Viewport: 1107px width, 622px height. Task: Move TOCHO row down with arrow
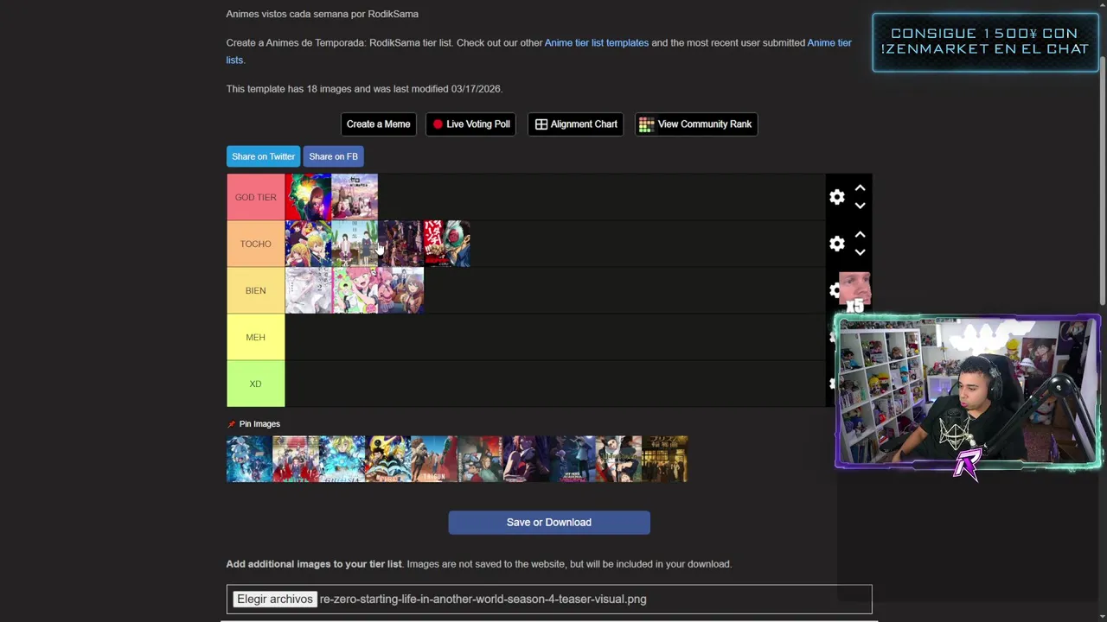(x=860, y=252)
